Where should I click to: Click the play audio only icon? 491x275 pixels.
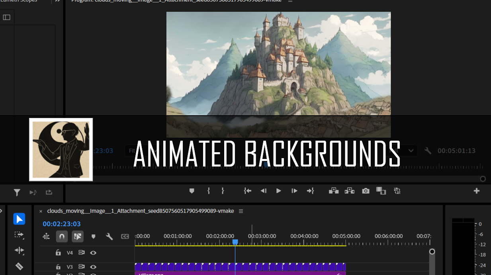[33, 192]
